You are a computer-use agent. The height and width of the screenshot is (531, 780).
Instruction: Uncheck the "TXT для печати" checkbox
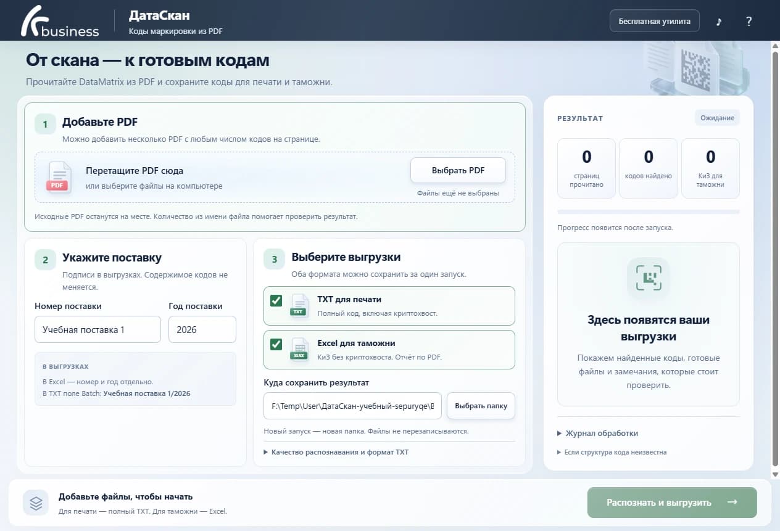(276, 300)
